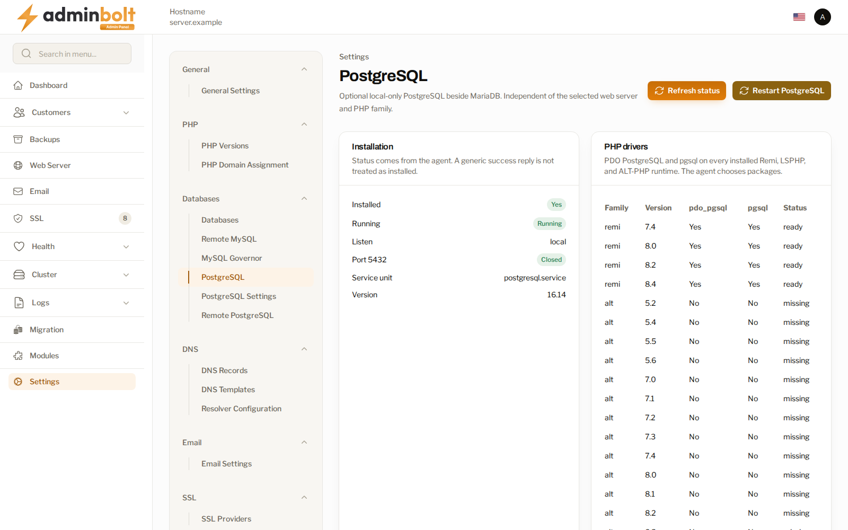Open Remote PostgreSQL page
The image size is (848, 530).
(237, 315)
